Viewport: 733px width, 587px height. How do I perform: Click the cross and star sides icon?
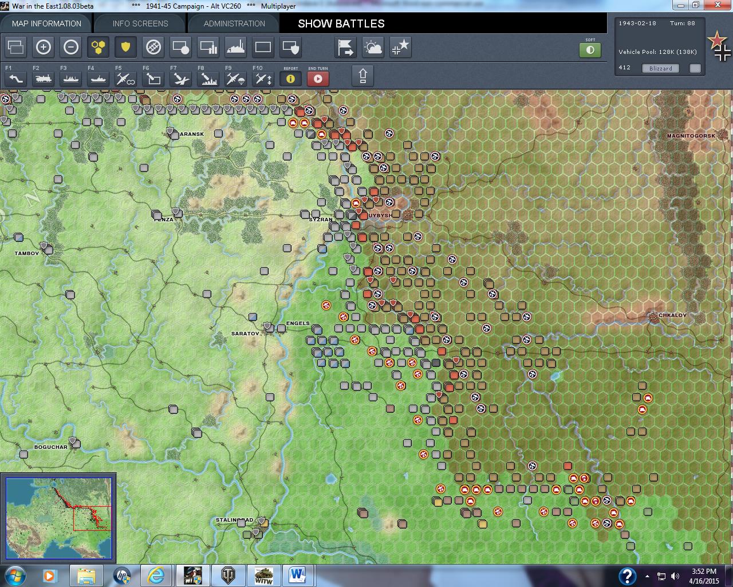point(401,47)
